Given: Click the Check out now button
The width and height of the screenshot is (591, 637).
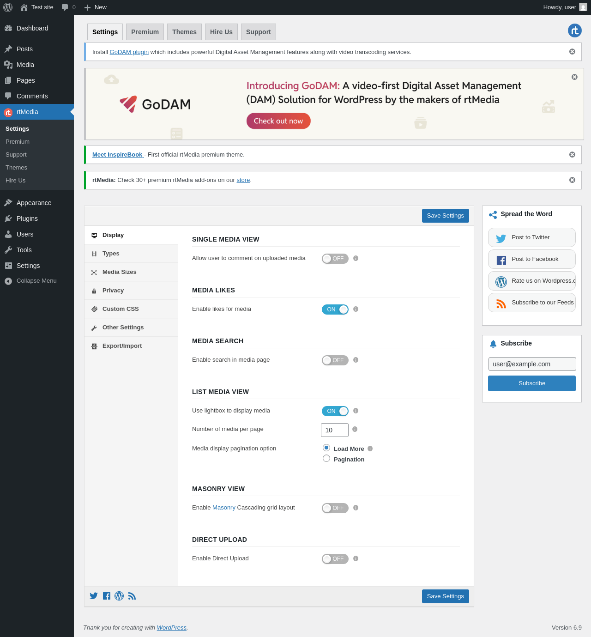Looking at the screenshot, I should (278, 121).
